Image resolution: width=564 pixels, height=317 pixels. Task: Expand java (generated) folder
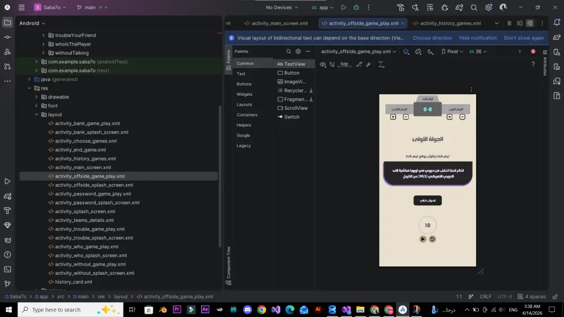(29, 79)
